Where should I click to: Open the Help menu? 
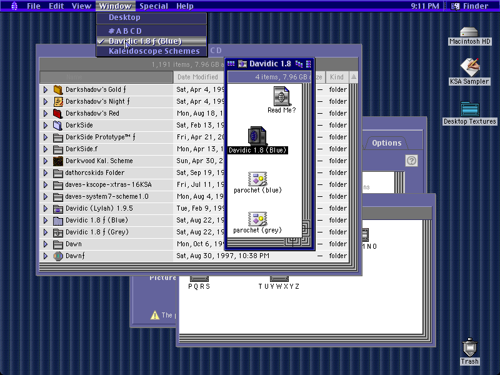click(184, 6)
